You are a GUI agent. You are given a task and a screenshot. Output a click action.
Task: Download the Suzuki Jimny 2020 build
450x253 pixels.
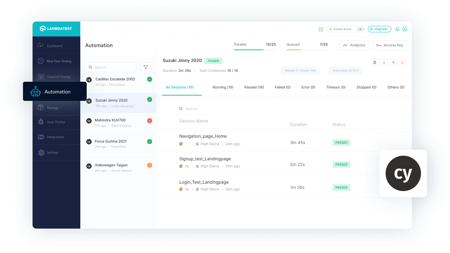384,62
